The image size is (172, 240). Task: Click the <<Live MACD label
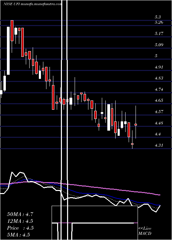145,231
